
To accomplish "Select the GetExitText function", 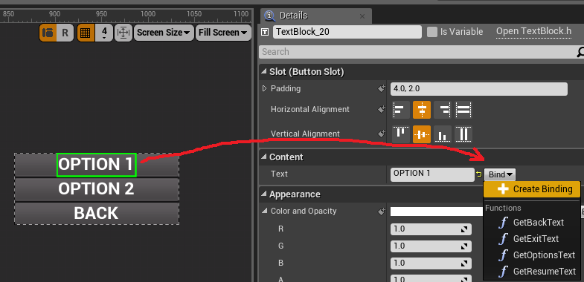I will point(531,238).
